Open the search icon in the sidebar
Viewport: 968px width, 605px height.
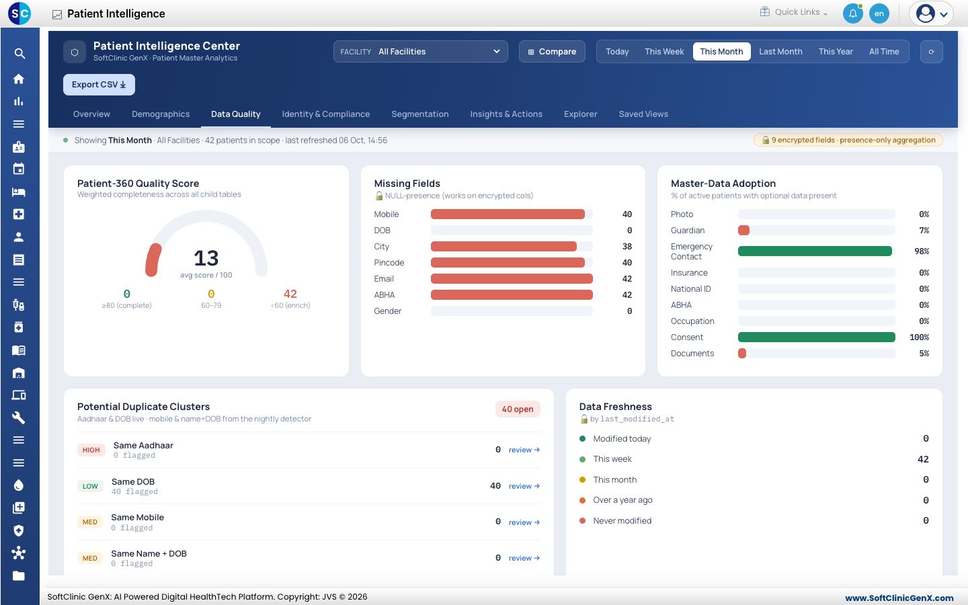tap(19, 54)
